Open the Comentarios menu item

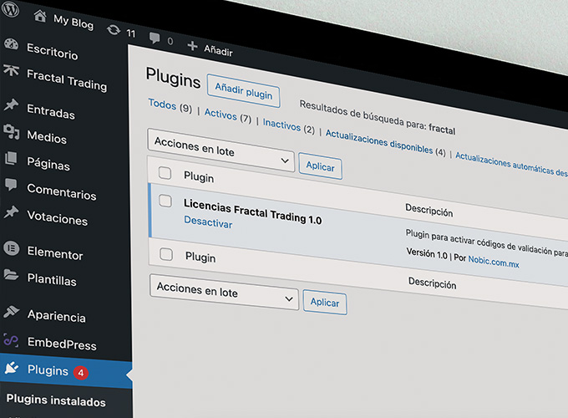click(x=62, y=191)
